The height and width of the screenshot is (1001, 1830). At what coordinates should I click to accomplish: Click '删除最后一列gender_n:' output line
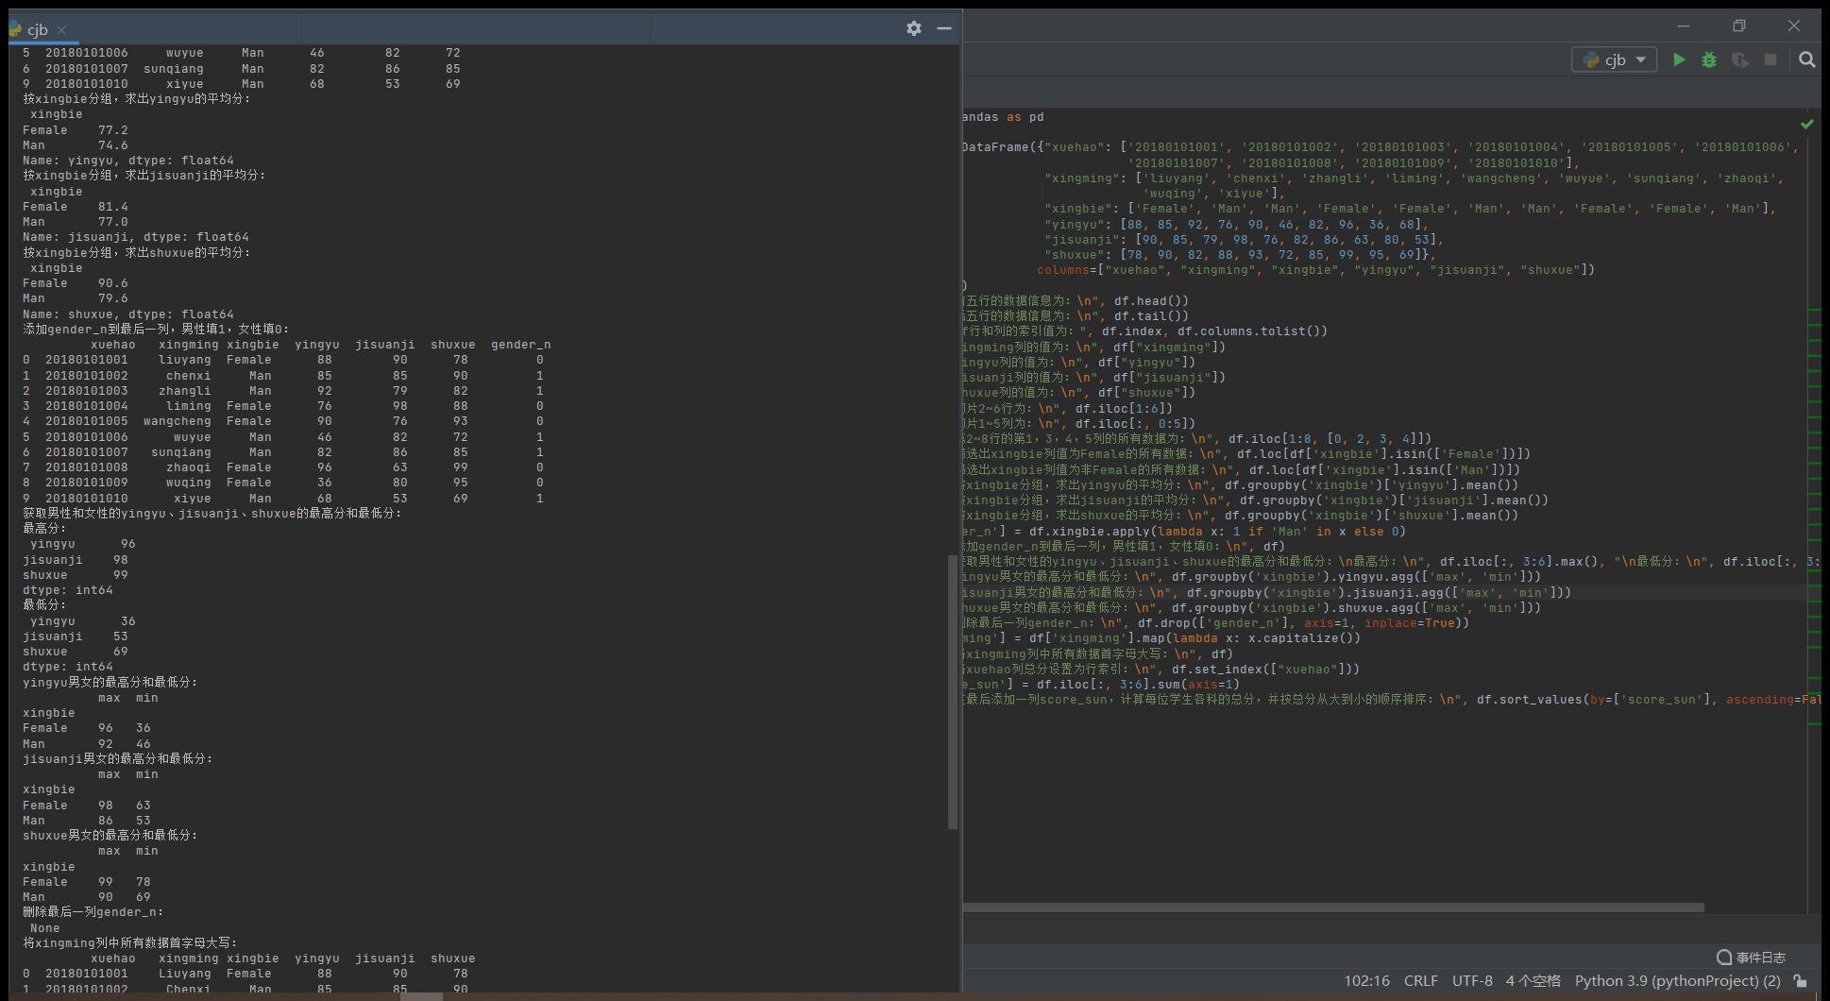93,912
